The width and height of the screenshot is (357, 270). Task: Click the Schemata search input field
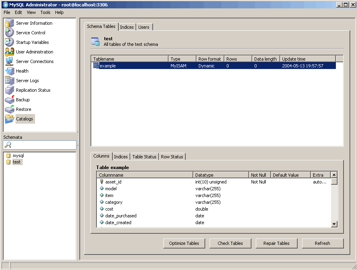tap(39, 145)
